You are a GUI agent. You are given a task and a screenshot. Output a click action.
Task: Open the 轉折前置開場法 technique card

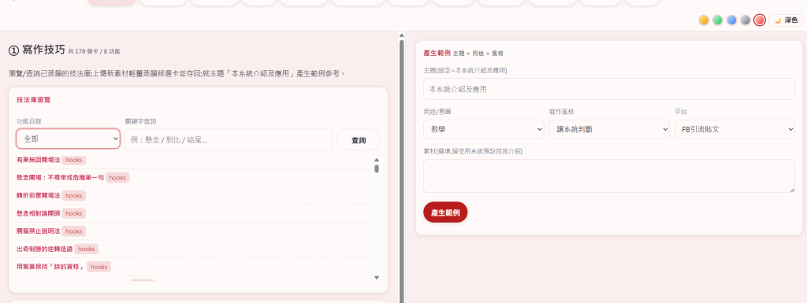[38, 196]
